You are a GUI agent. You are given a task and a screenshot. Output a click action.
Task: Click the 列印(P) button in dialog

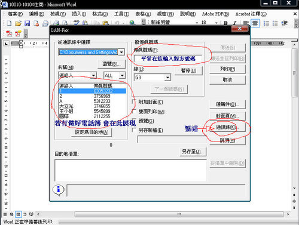tap(227, 69)
